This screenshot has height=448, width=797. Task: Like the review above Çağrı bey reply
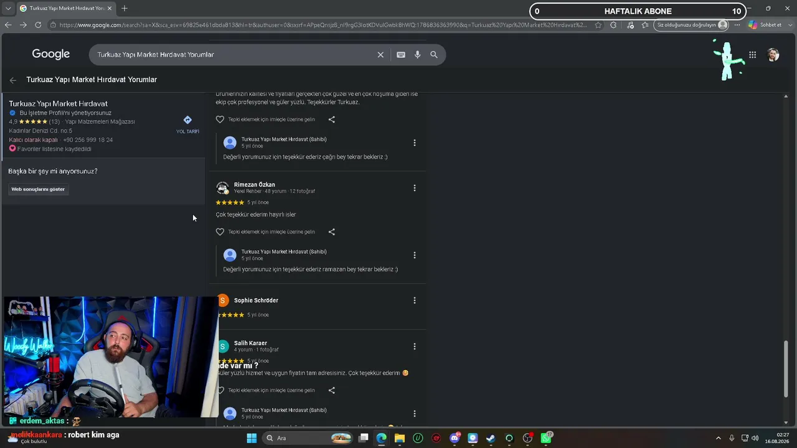[220, 119]
